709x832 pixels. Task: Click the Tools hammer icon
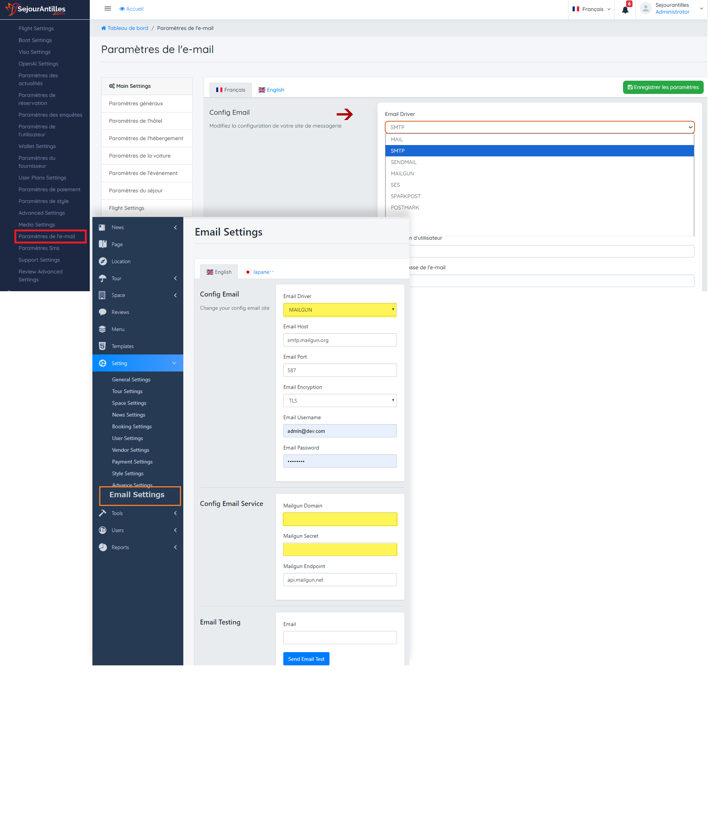point(103,513)
